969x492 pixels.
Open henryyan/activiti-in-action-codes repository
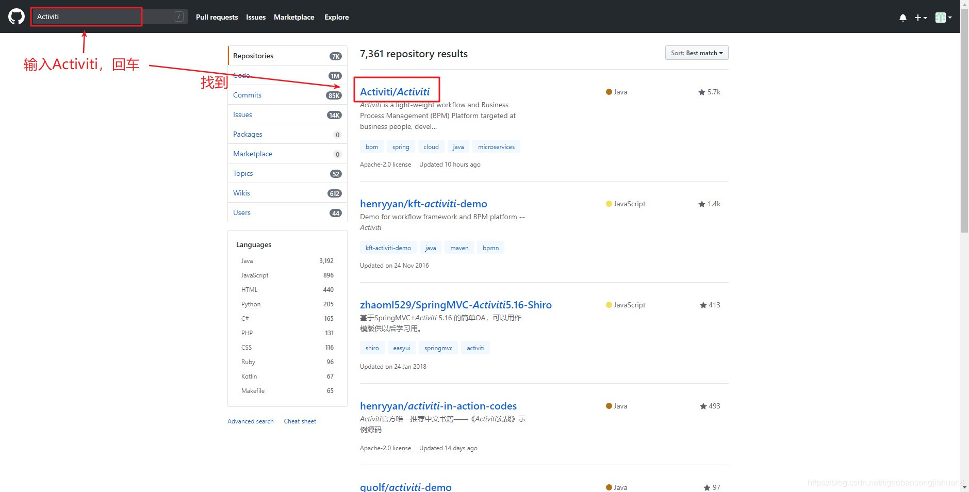point(438,406)
